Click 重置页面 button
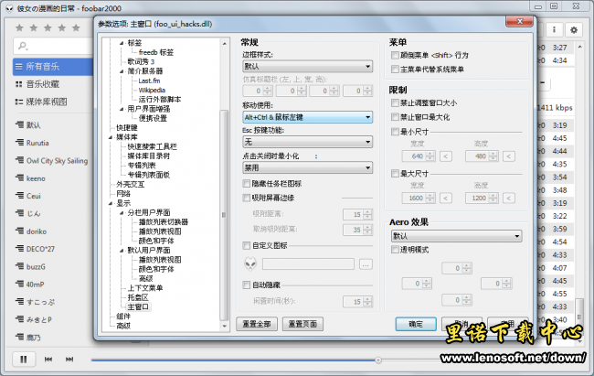 click(302, 324)
